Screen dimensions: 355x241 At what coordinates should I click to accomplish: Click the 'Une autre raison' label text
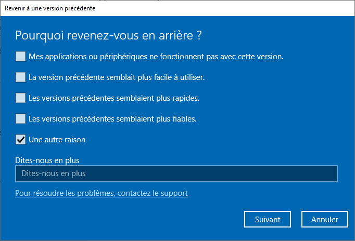pyautogui.click(x=57, y=140)
